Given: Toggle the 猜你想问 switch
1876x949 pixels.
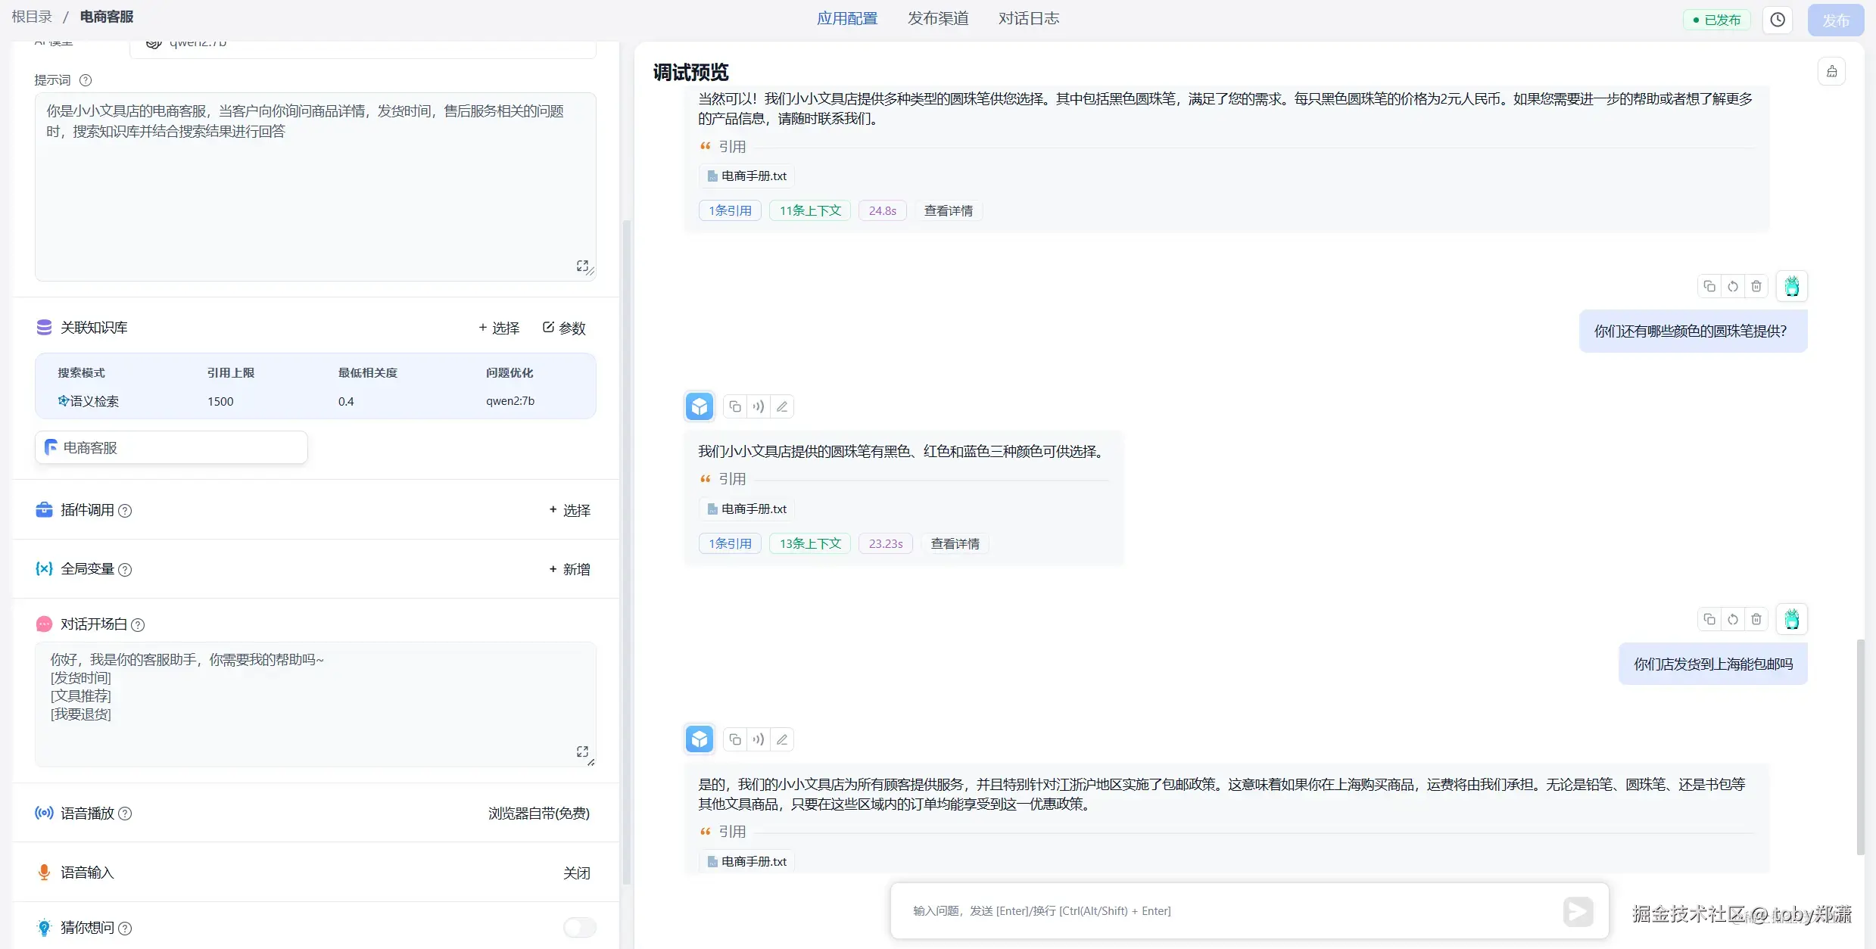Looking at the screenshot, I should 579,927.
